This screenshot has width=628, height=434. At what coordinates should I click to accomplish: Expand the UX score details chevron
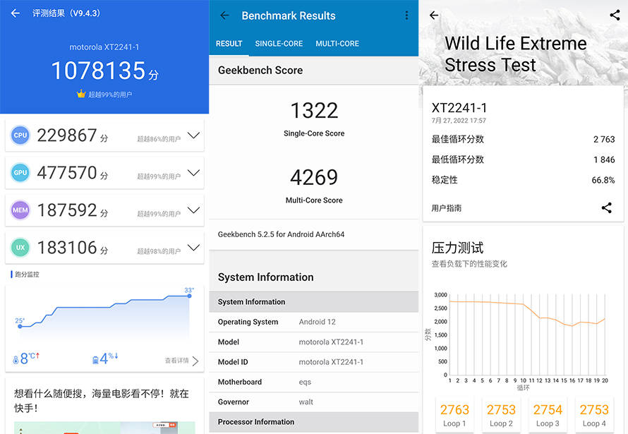click(193, 248)
